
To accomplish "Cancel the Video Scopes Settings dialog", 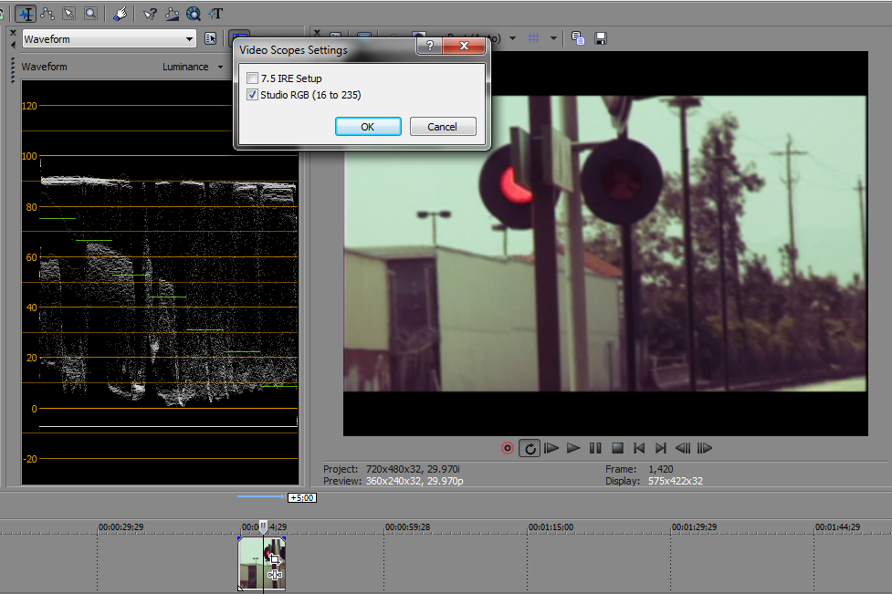I will pos(442,127).
